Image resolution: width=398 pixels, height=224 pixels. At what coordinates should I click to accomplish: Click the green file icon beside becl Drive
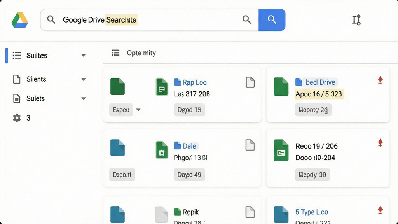pyautogui.click(x=281, y=87)
